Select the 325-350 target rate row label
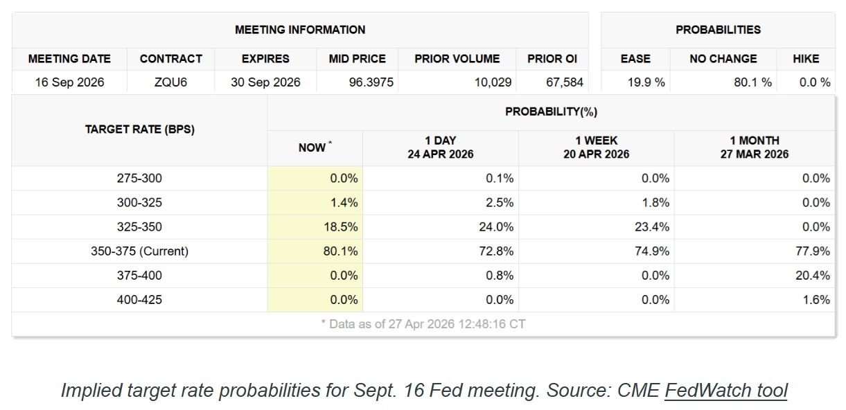The width and height of the screenshot is (846, 410). pyautogui.click(x=139, y=227)
